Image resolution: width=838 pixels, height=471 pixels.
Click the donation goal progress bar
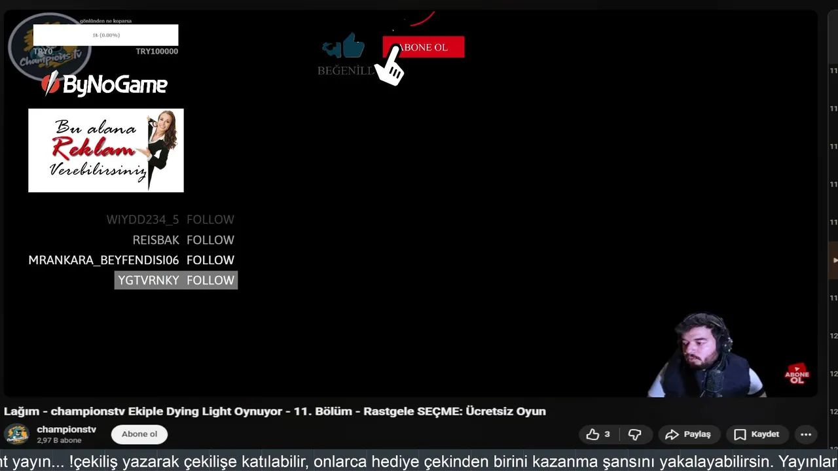(105, 35)
